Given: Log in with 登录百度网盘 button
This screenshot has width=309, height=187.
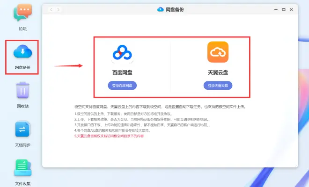Looking at the screenshot, I should pos(122,86).
